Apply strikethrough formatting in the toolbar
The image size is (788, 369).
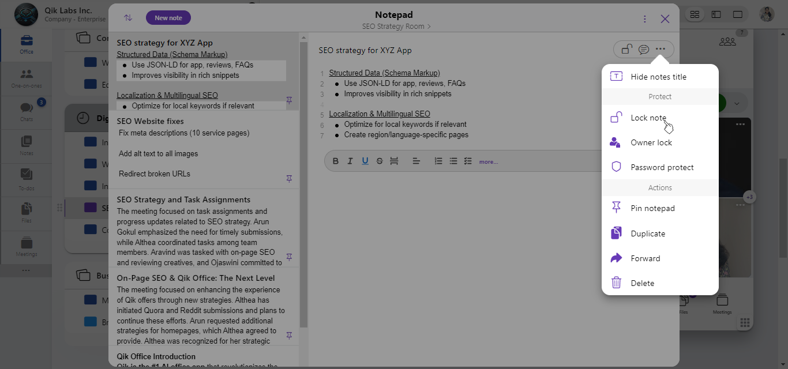point(380,161)
